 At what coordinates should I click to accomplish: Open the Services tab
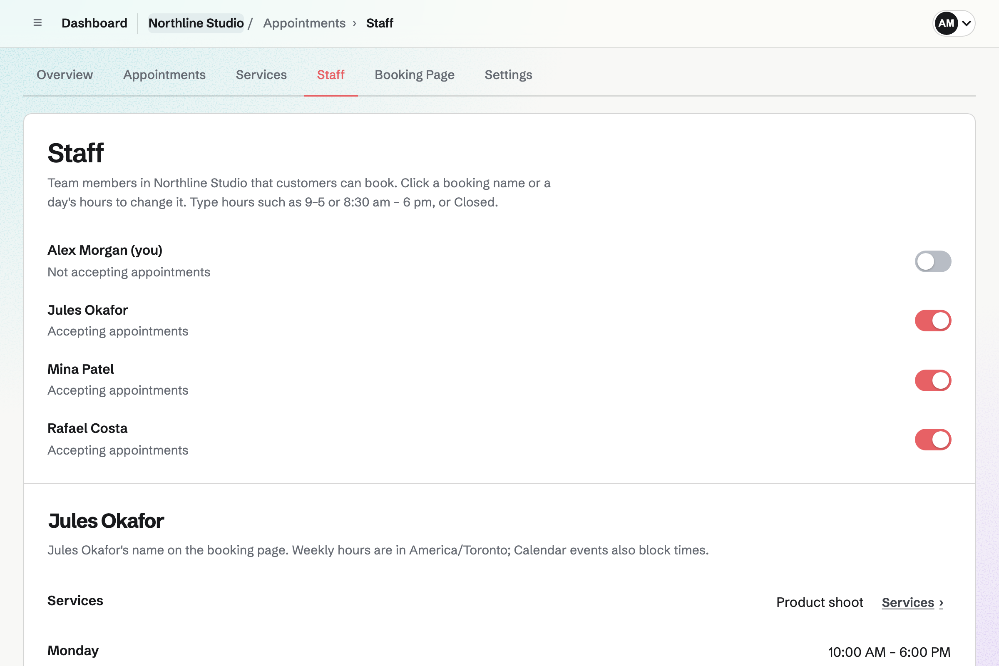(261, 75)
